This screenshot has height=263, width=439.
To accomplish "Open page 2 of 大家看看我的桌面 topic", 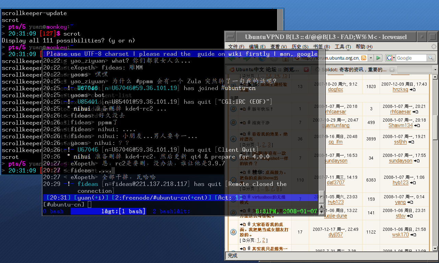I will [263, 240].
